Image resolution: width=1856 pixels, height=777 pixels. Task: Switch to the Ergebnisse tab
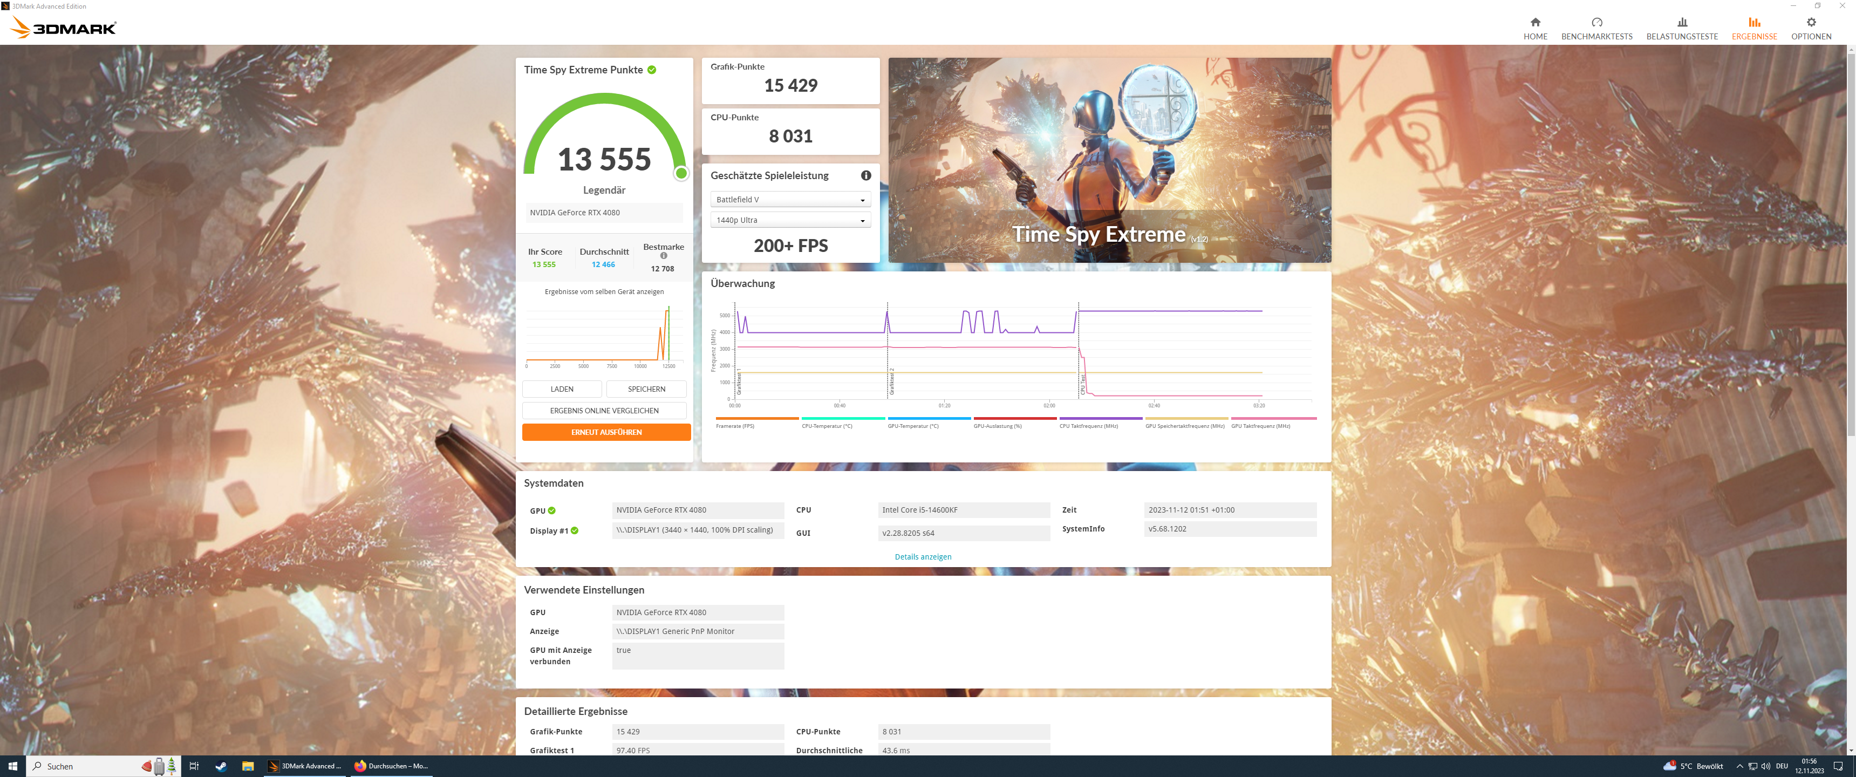click(x=1753, y=28)
